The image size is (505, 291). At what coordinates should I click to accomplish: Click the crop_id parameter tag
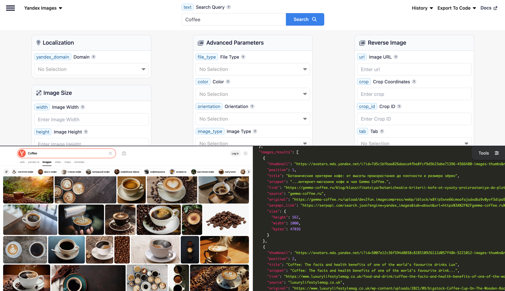pos(367,106)
